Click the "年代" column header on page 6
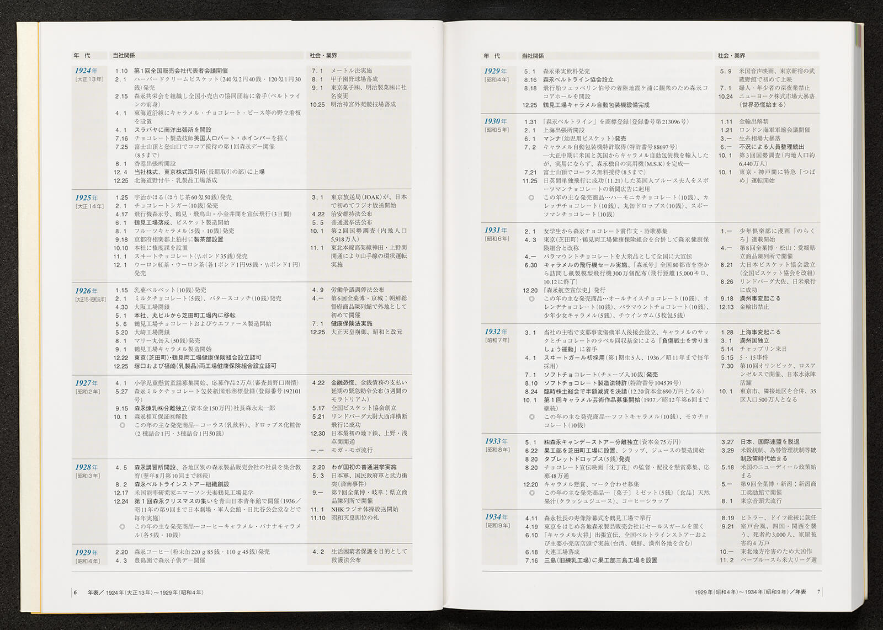Viewport: 883px width, 630px height. (82, 56)
